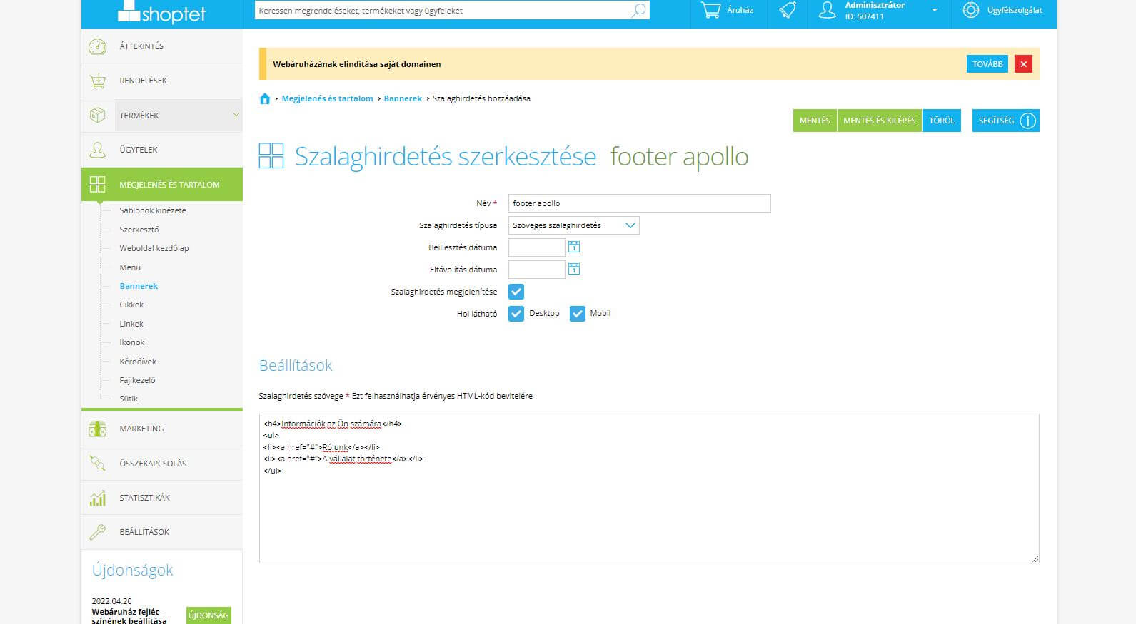The height and width of the screenshot is (624, 1136).
Task: Select Szerkesztő submenu item
Action: tap(139, 230)
